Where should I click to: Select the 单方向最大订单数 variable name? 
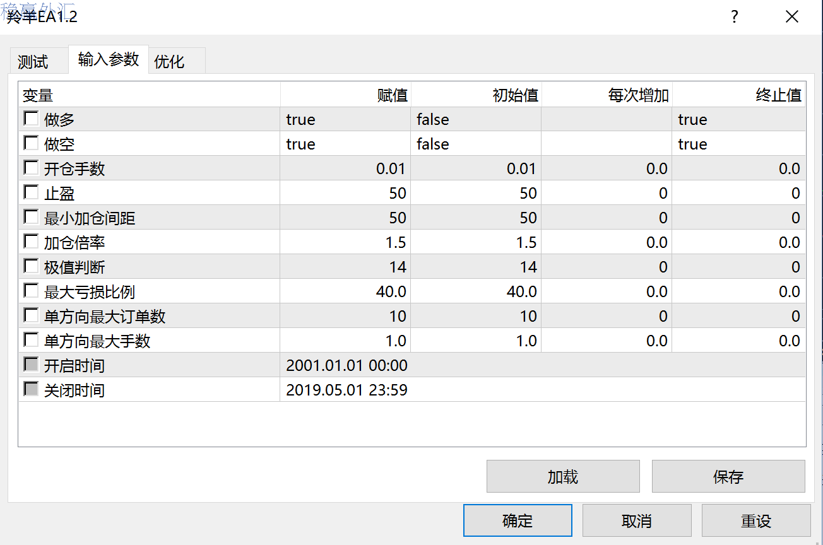(x=105, y=317)
